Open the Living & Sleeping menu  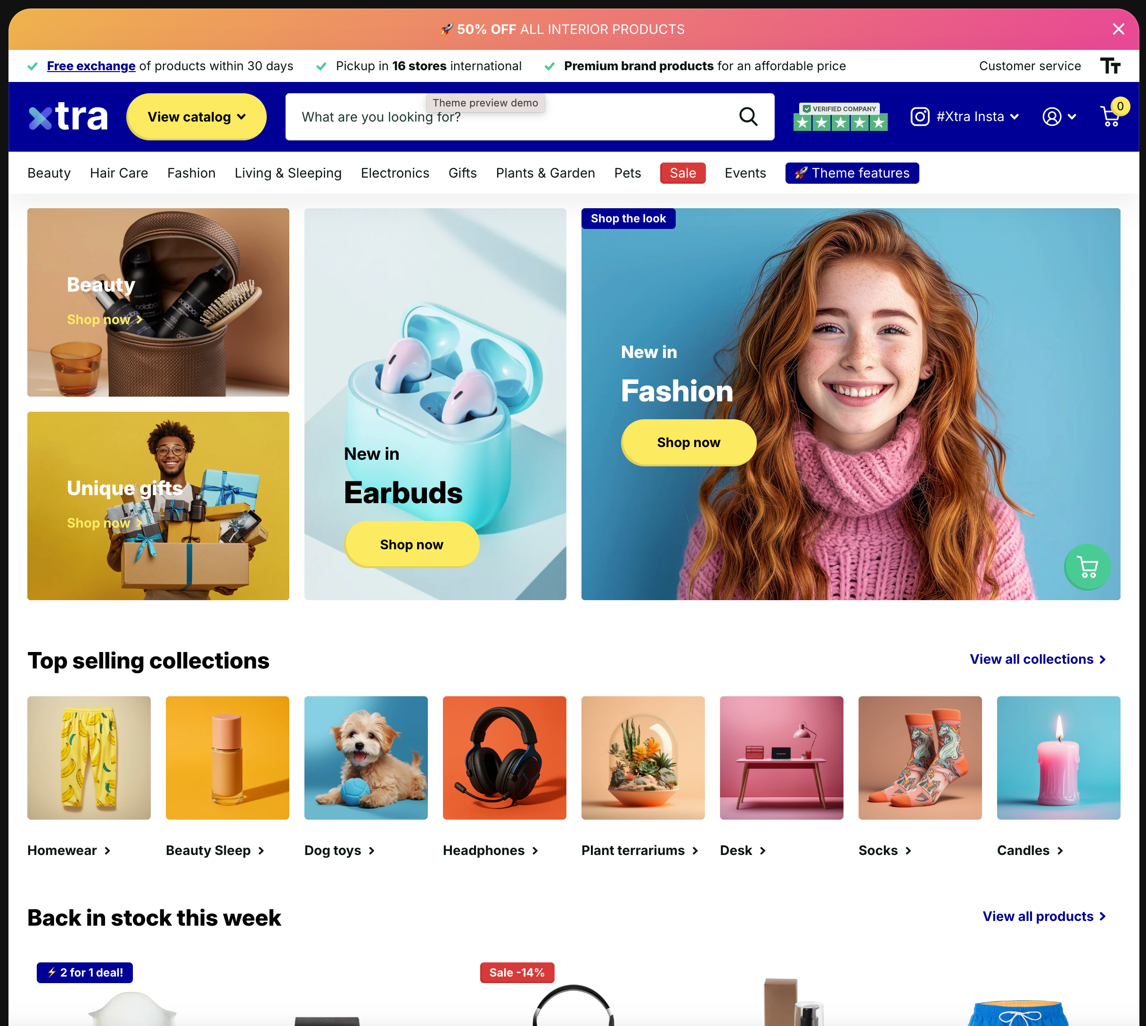click(288, 173)
